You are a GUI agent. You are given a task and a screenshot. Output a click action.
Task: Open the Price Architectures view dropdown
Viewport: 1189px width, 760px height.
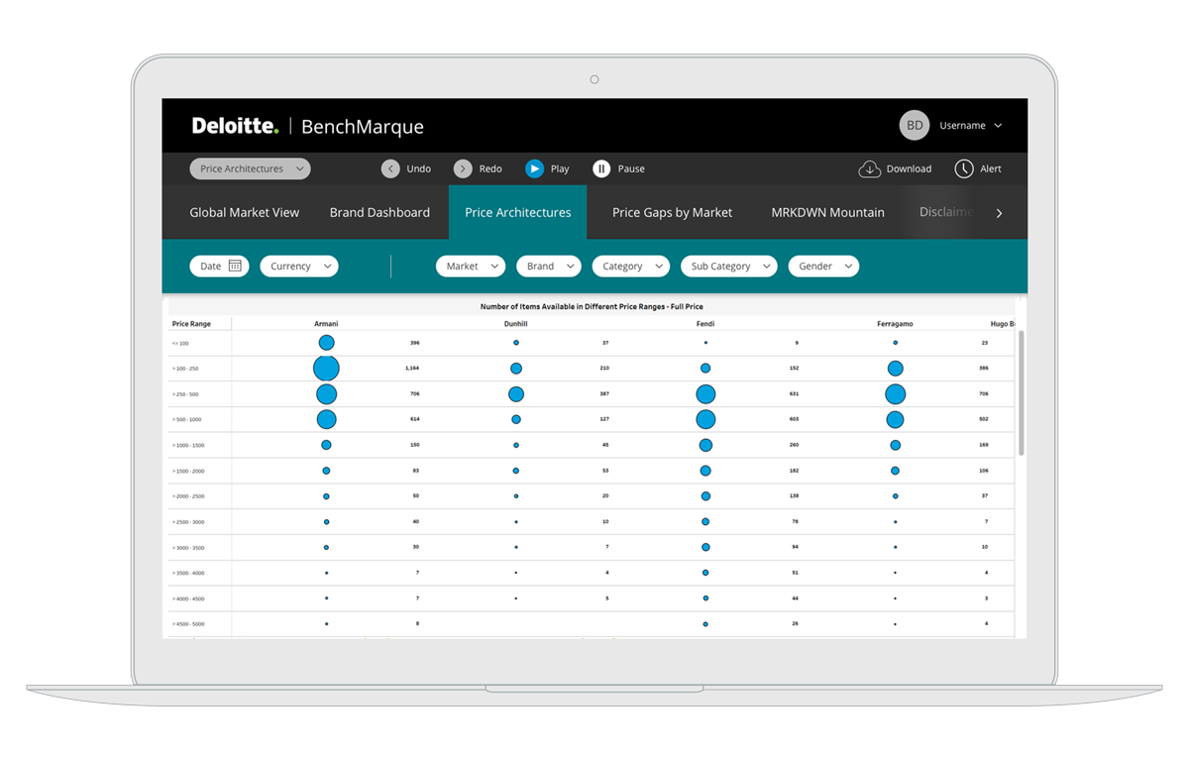(250, 168)
